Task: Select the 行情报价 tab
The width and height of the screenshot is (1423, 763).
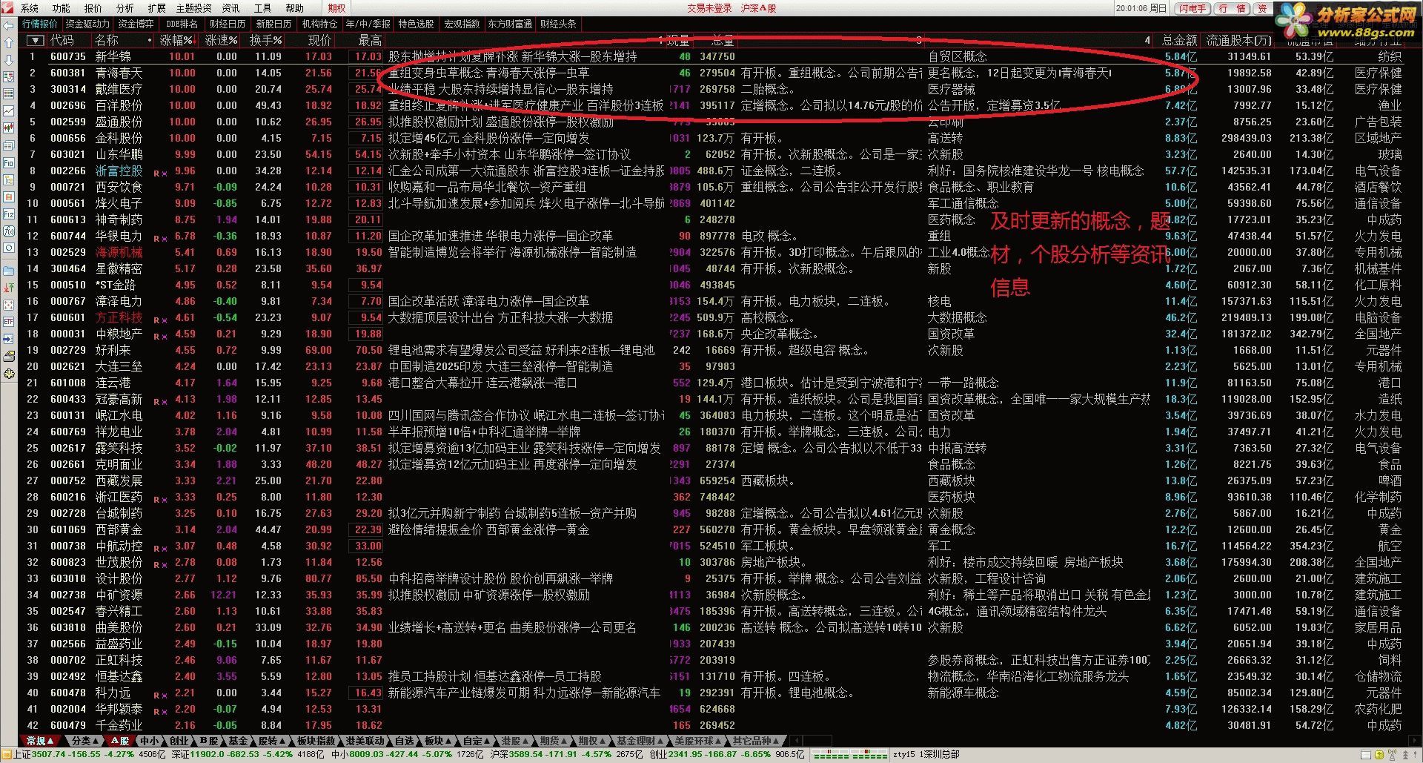Action: point(40,24)
